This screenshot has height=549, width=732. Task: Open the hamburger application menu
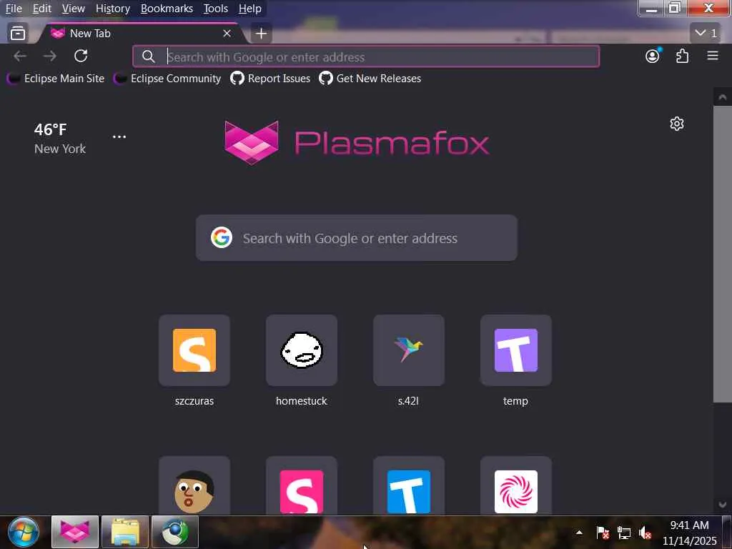coord(713,56)
